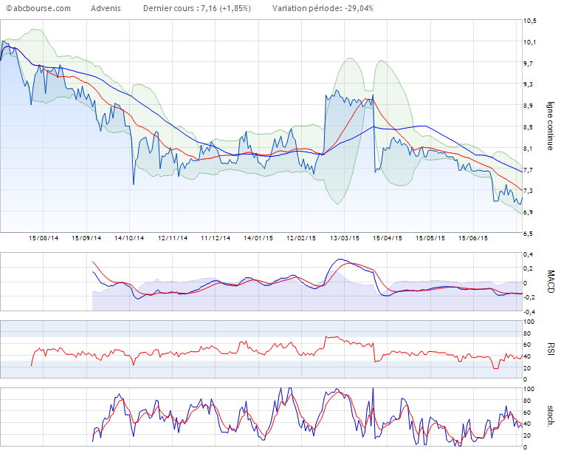Click the 7,3 price axis value
Image resolution: width=561 pixels, height=451 pixels.
pos(528,191)
